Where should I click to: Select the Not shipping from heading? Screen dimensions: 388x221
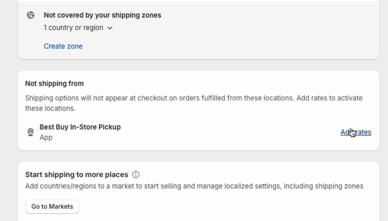[x=54, y=84]
